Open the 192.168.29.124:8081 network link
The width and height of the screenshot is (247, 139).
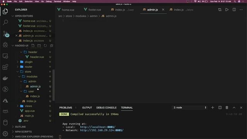(x=102, y=131)
